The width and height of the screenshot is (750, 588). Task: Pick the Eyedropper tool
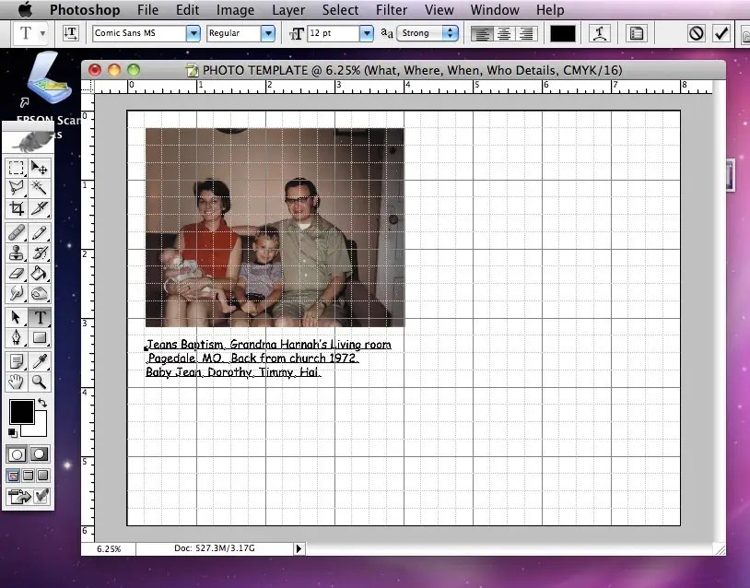(39, 360)
